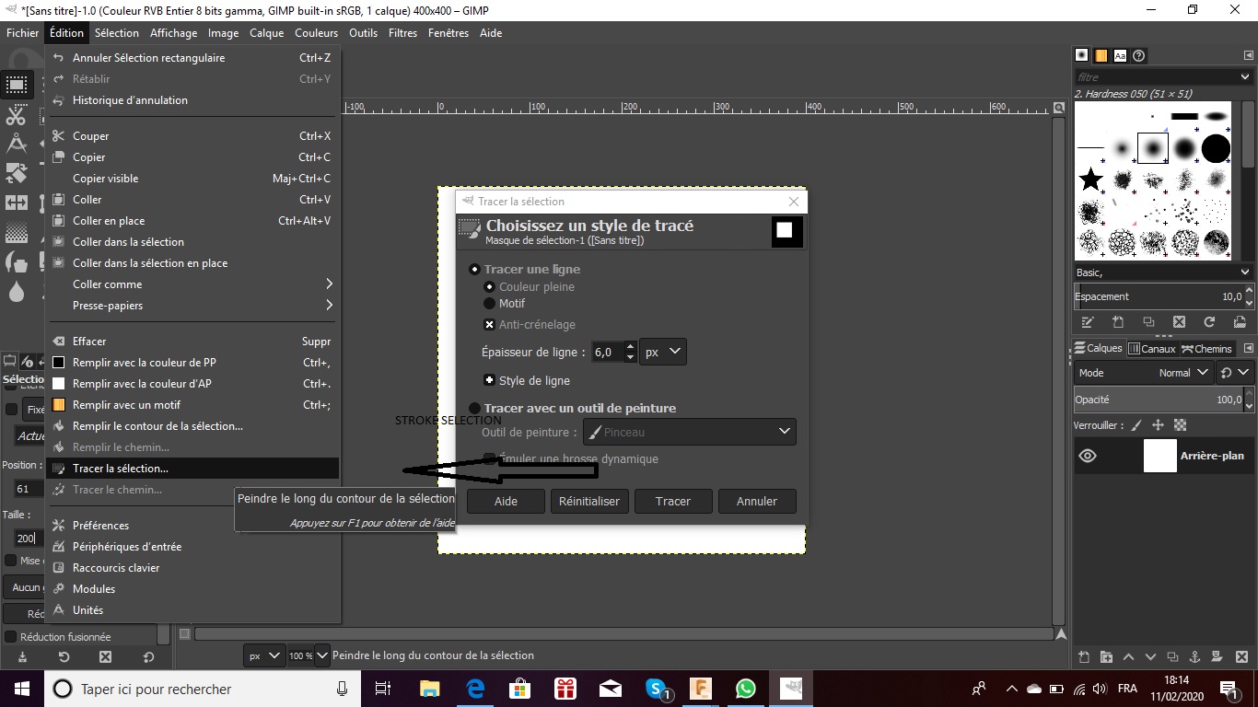This screenshot has height=707, width=1258.
Task: Toggle lock pixels brush icon
Action: coord(1136,425)
